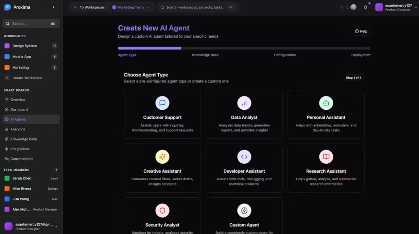
Task: Click the Step 1 of 4 badge
Action: pyautogui.click(x=353, y=78)
